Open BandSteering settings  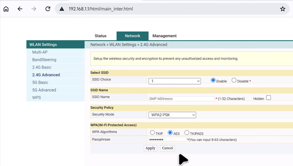coord(44,60)
